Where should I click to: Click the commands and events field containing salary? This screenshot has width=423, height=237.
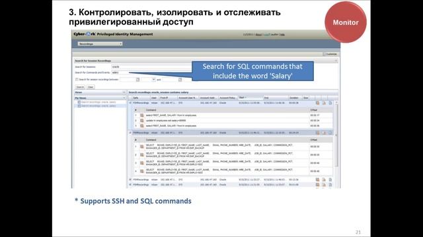tap(151, 72)
